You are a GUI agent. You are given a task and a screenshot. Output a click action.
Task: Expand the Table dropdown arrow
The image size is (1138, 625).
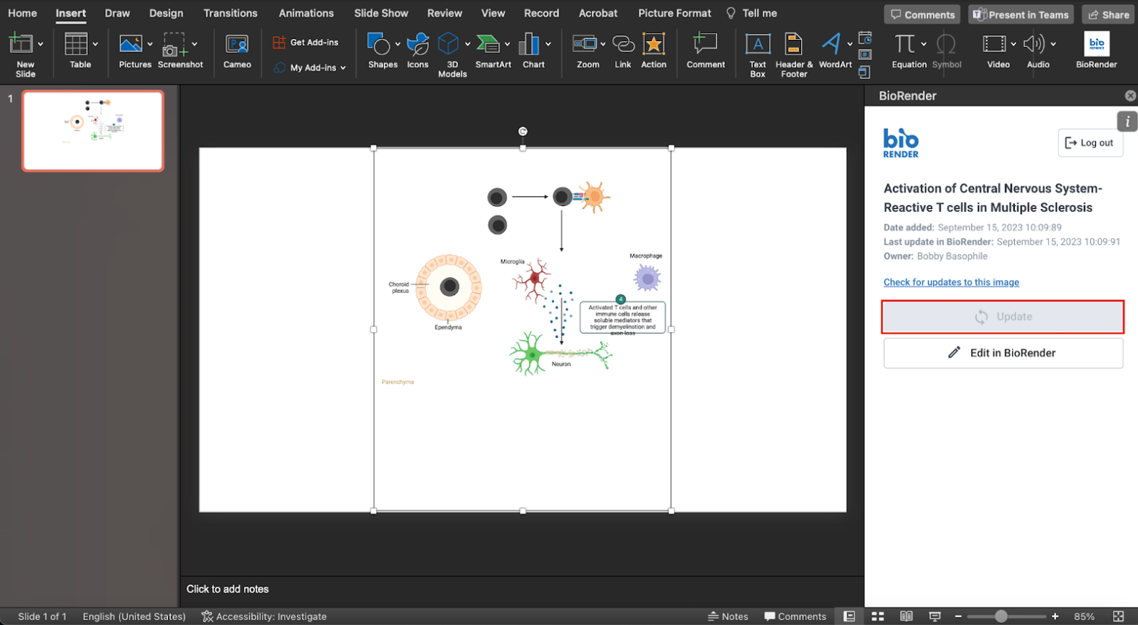pos(95,44)
